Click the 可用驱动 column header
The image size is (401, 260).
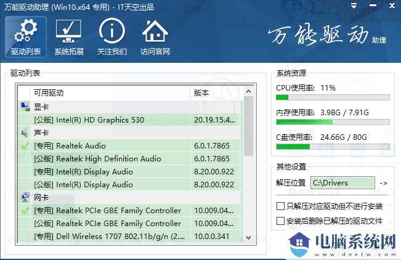110,92
